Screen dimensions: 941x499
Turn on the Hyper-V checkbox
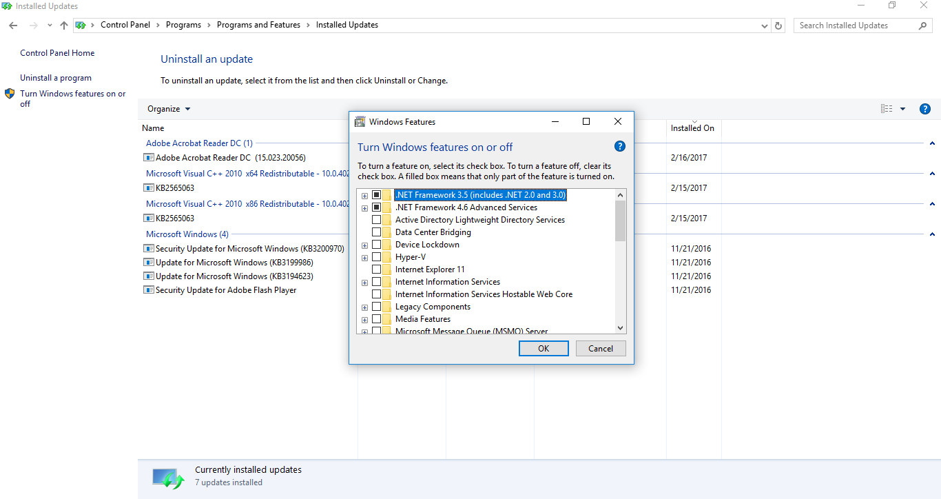[x=376, y=257]
